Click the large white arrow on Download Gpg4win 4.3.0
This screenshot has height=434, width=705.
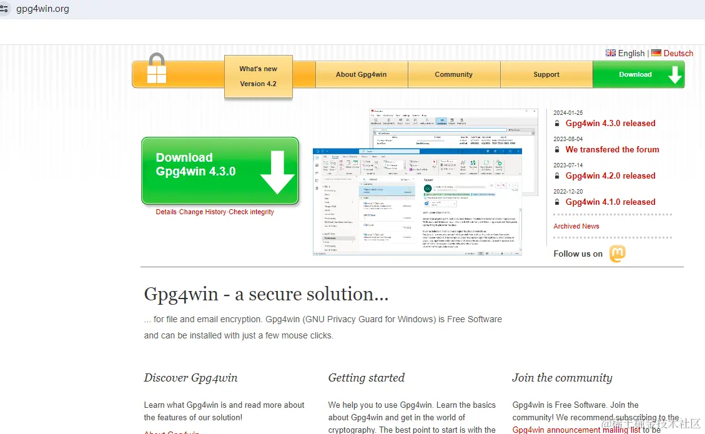[277, 172]
